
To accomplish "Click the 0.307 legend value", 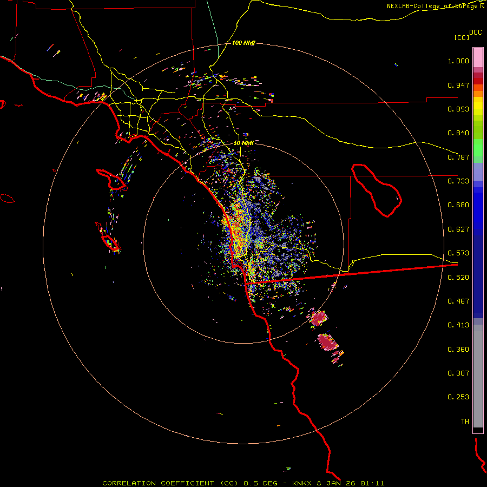I will click(x=458, y=373).
